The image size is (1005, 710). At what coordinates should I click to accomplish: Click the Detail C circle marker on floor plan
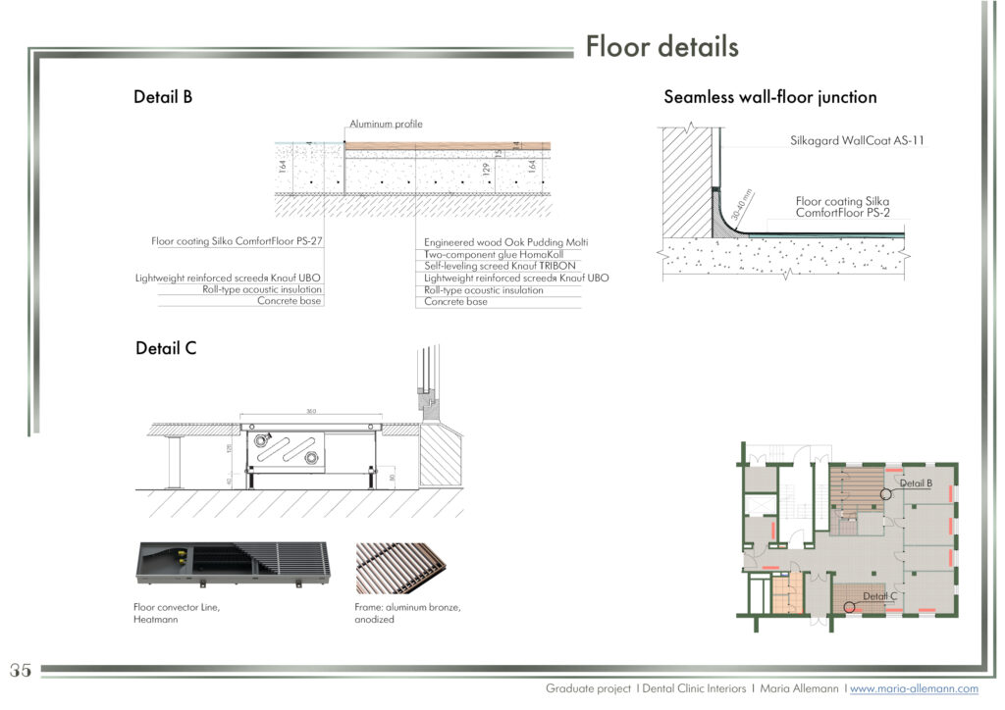(849, 607)
